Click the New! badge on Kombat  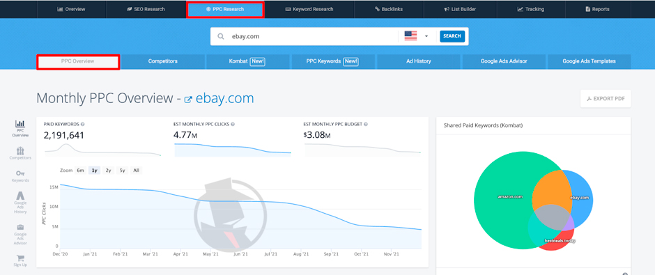coord(258,61)
